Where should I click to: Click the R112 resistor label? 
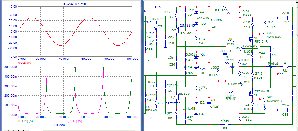point(248,120)
